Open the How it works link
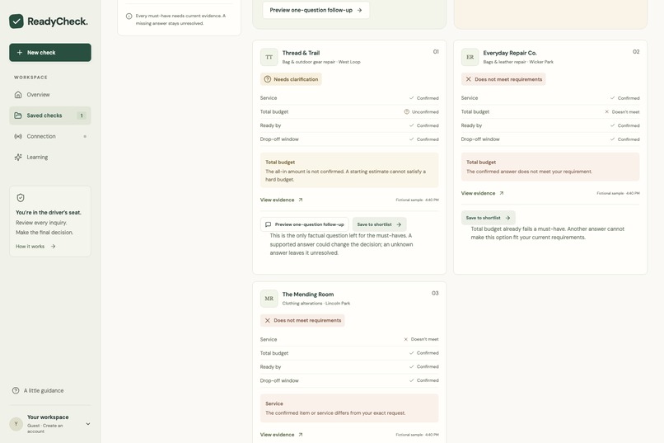 [x=35, y=247]
